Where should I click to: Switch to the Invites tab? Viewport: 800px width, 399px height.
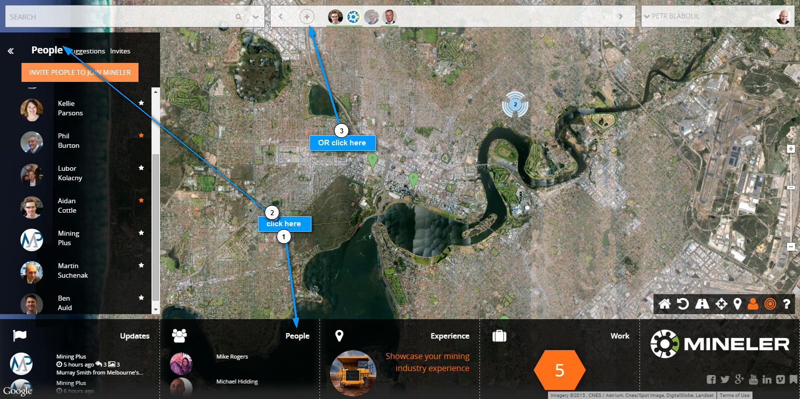(120, 51)
